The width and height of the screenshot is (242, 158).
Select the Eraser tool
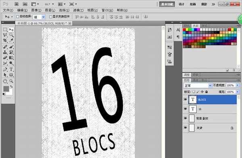click(x=5, y=58)
